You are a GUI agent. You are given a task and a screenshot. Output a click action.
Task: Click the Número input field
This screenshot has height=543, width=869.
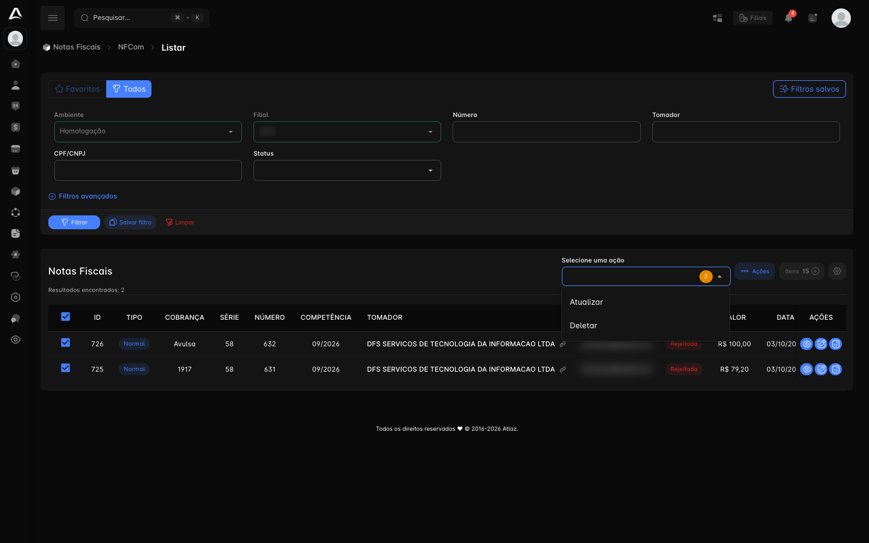coord(547,132)
